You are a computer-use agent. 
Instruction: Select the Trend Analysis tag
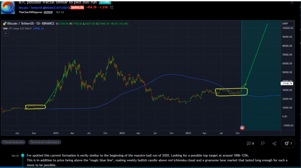coord(14,142)
